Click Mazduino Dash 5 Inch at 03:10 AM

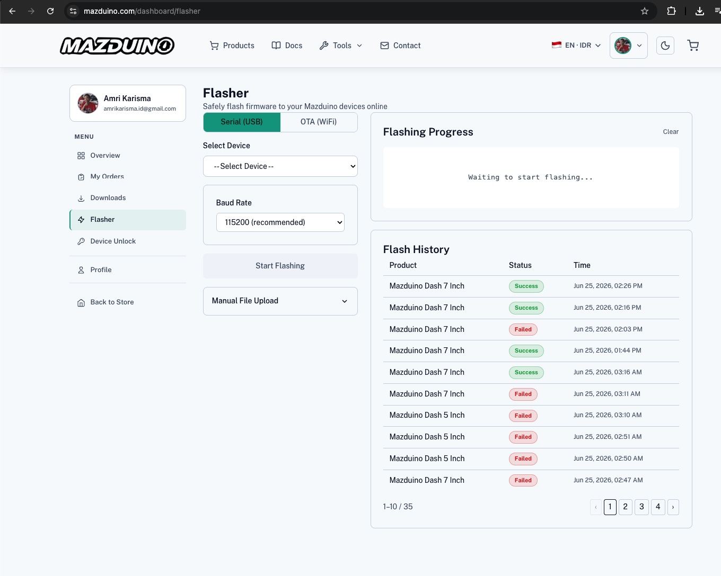click(x=427, y=416)
